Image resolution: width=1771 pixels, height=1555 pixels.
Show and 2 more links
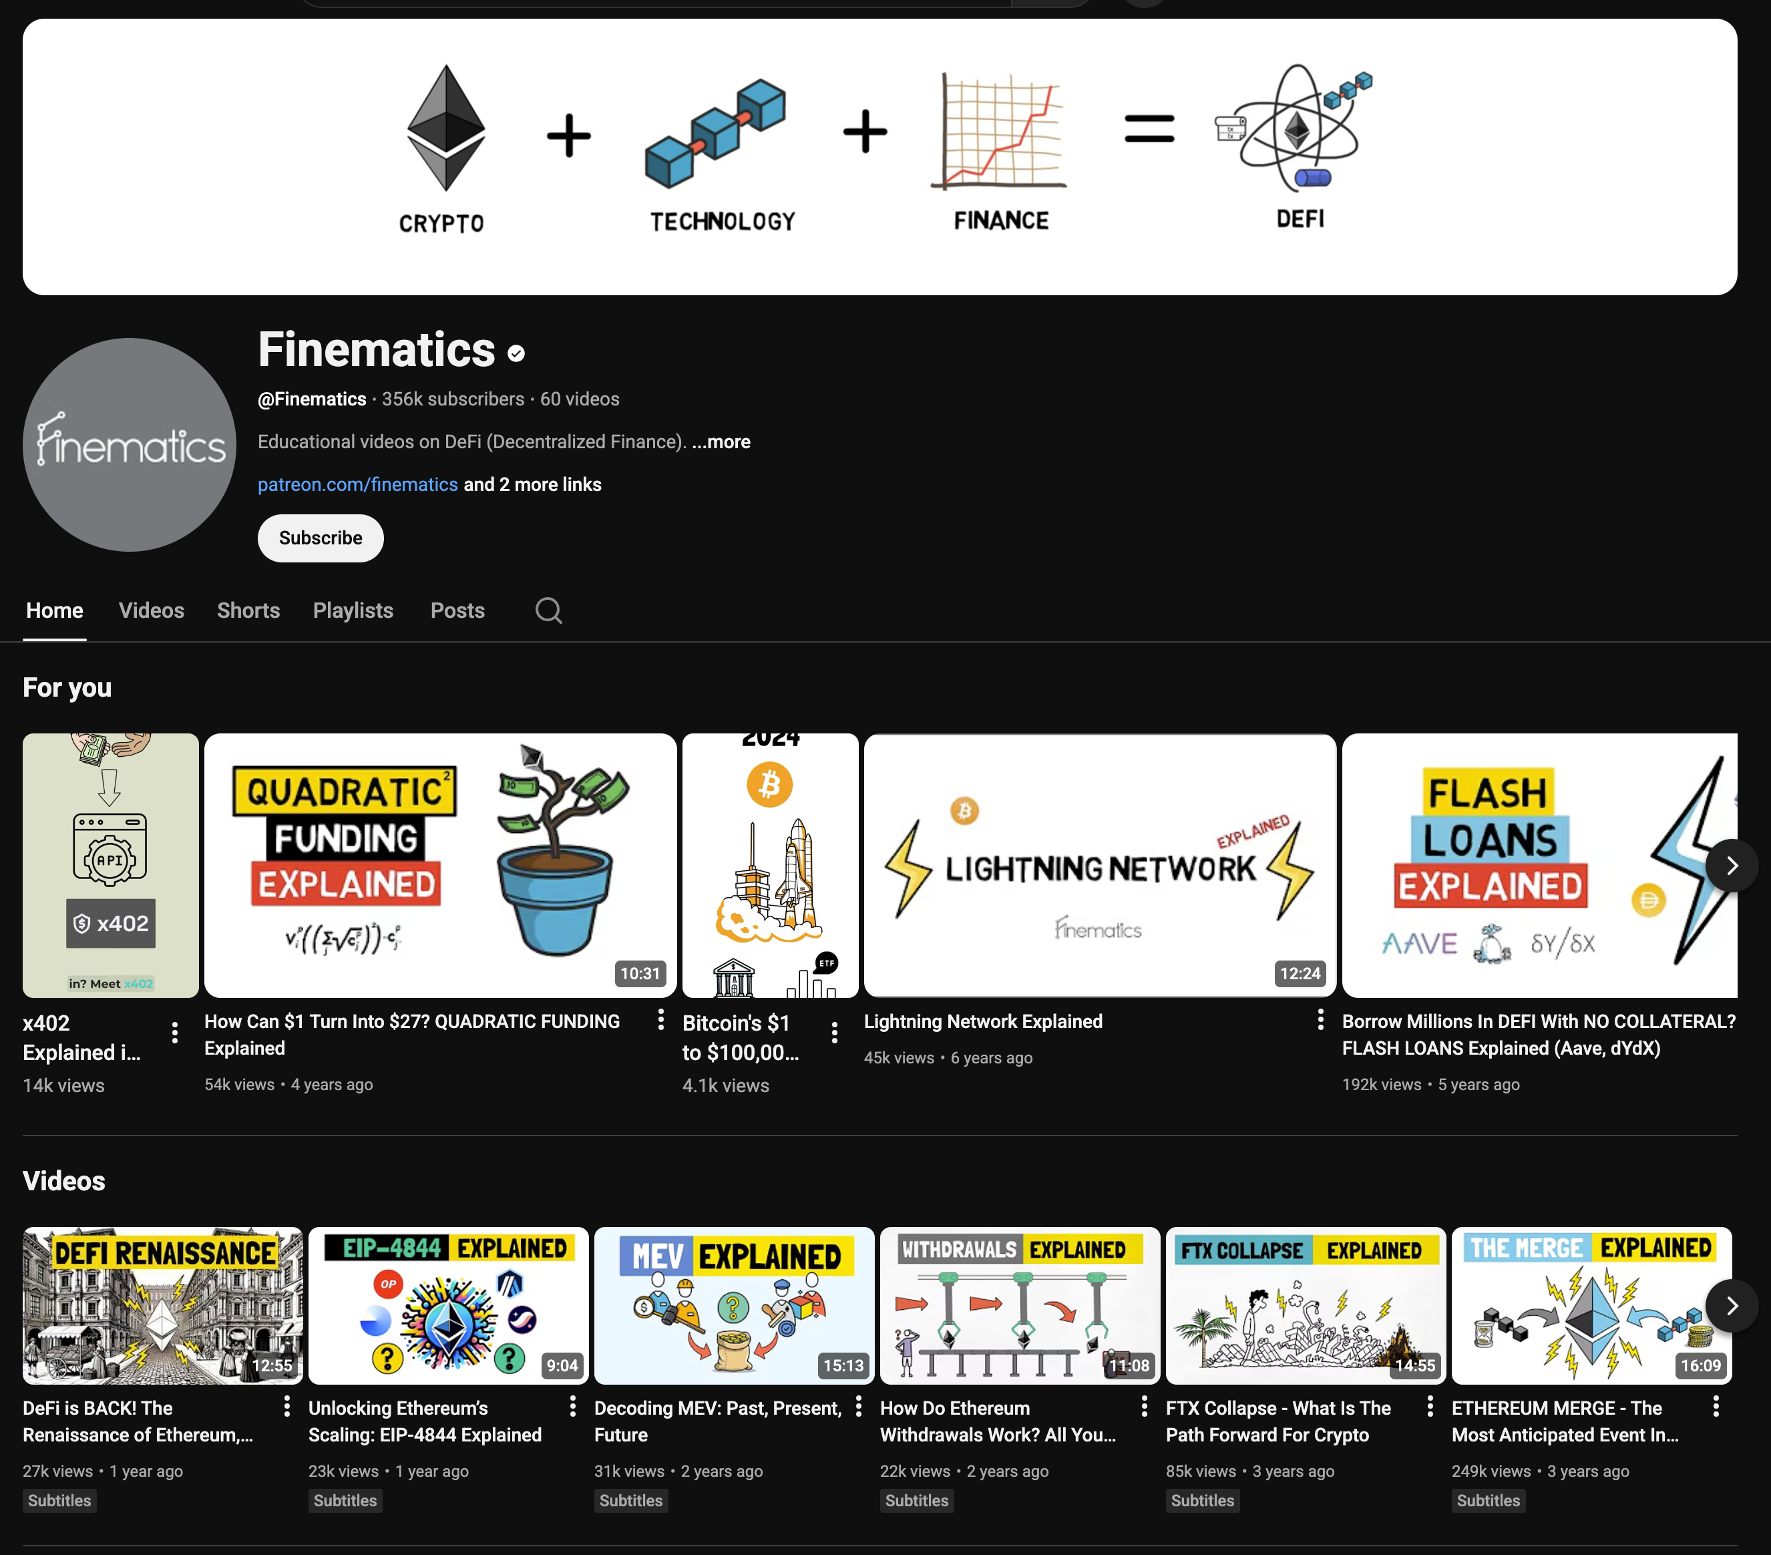tap(532, 484)
